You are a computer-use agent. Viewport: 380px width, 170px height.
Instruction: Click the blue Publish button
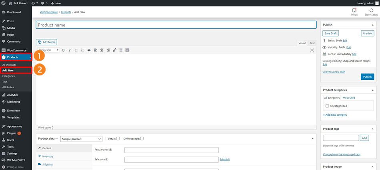coord(367,77)
